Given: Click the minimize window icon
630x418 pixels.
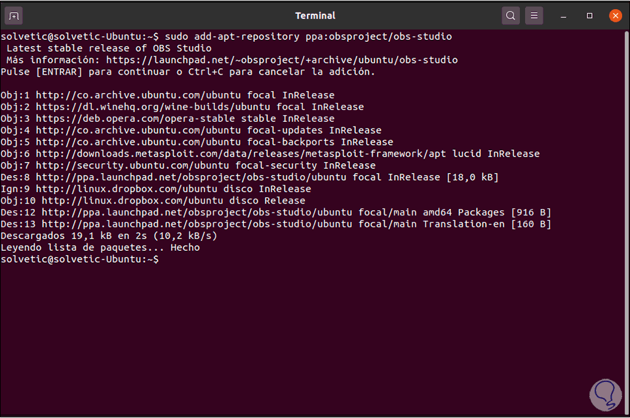Looking at the screenshot, I should coord(562,15).
